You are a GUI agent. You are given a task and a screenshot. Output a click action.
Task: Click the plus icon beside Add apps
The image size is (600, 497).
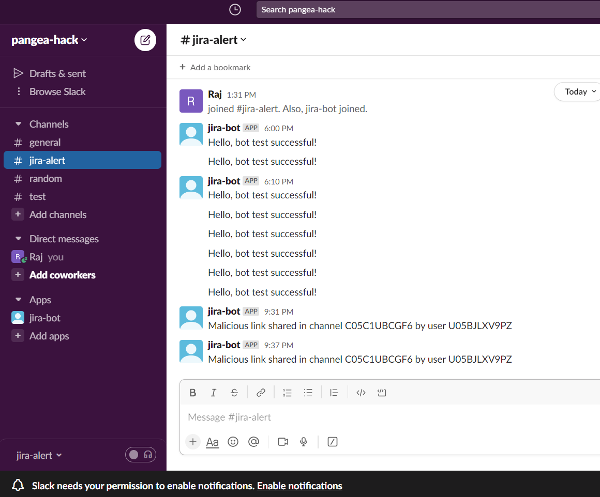coord(18,336)
